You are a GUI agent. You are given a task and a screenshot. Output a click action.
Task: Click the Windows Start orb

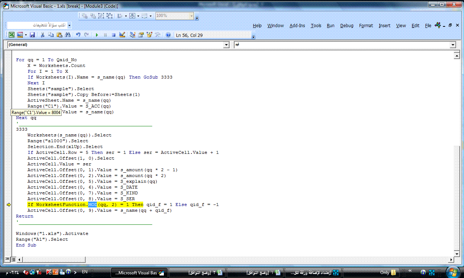pyautogui.click(x=452, y=272)
